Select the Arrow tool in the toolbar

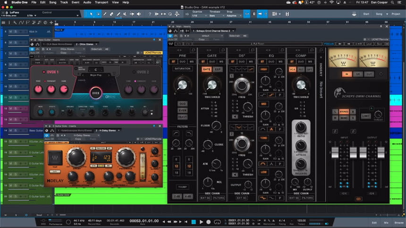[91, 14]
